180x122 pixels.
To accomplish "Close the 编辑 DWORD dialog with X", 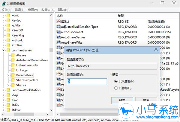I will click(x=156, y=49).
